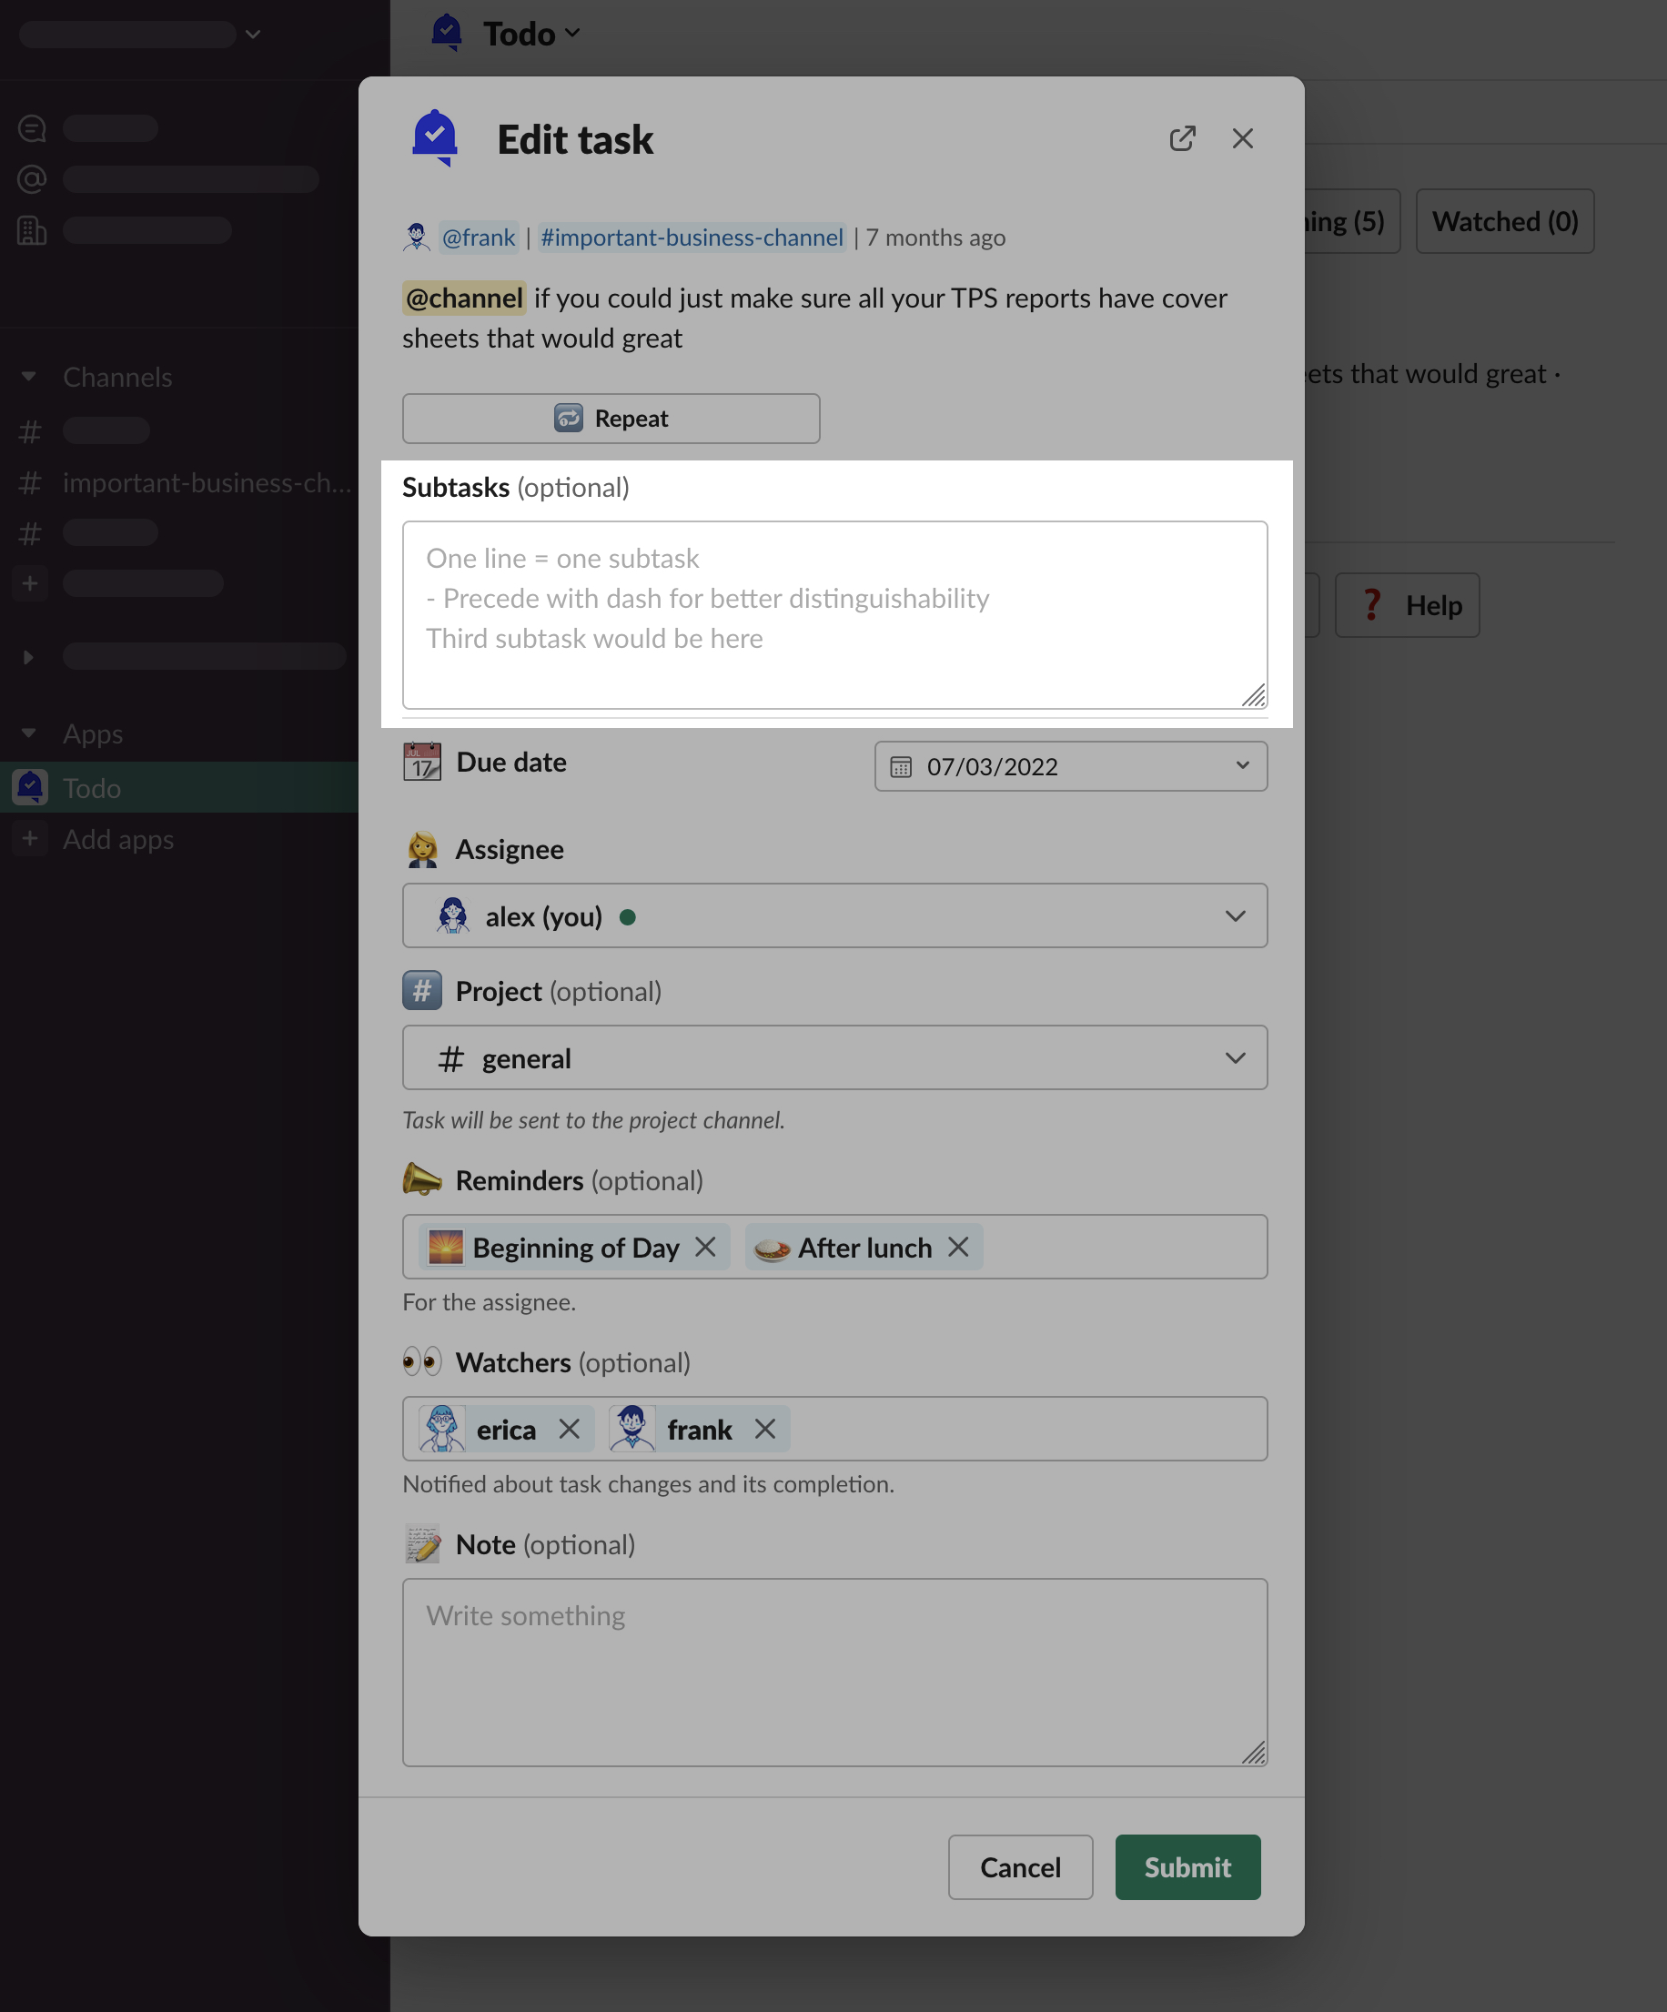Collapse the Apps section
The width and height of the screenshot is (1667, 2012).
point(29,733)
